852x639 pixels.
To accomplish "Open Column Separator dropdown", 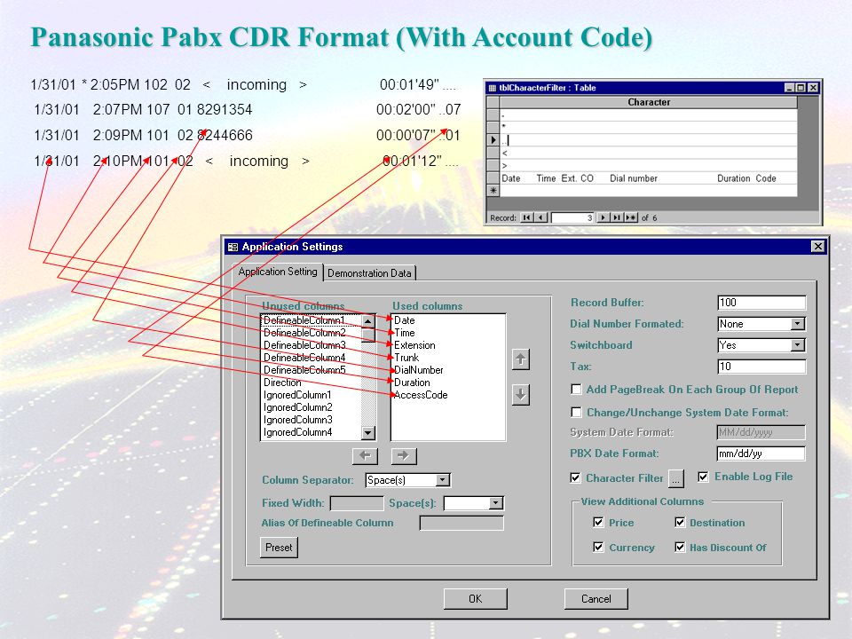I will point(443,480).
